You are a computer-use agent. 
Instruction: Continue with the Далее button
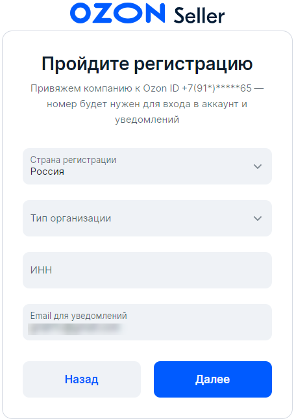coord(213,379)
